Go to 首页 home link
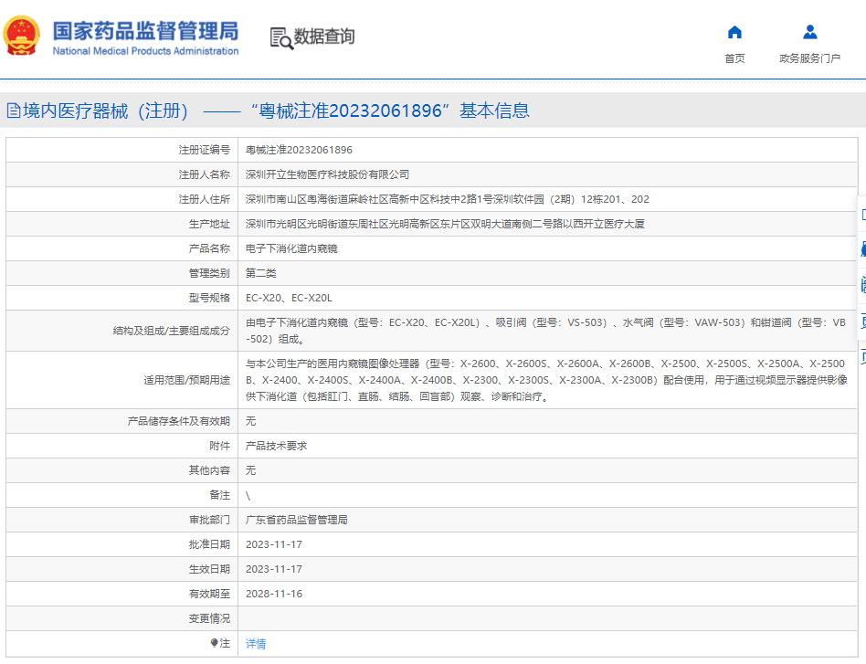The image size is (866, 664). tap(734, 58)
